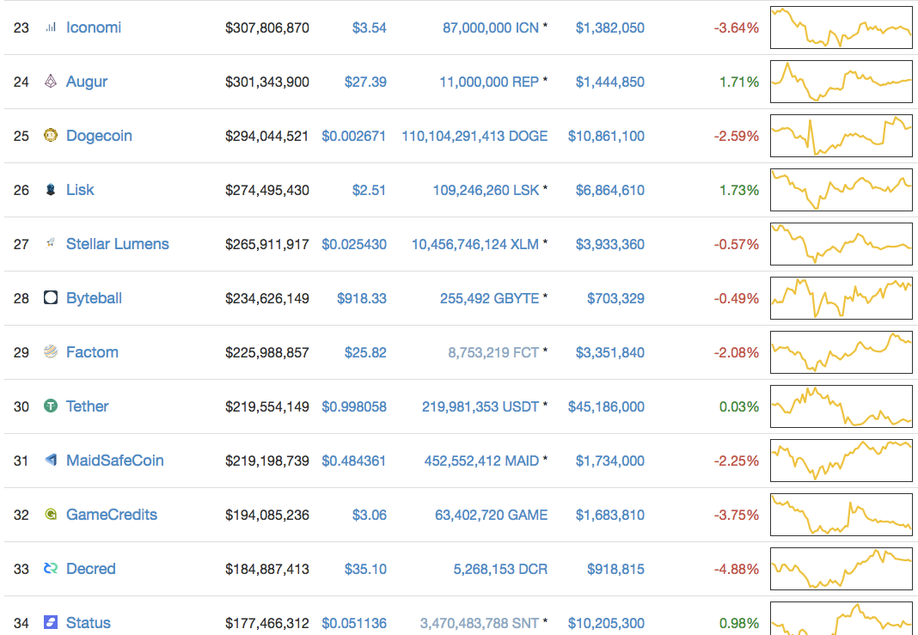This screenshot has width=918, height=635.
Task: View the Augur price sparkline graph
Action: (841, 82)
